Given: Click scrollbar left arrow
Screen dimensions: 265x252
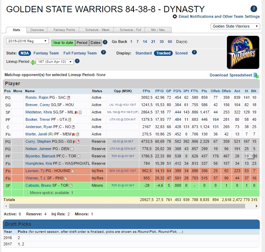Looking at the screenshot, I should [6, 206].
